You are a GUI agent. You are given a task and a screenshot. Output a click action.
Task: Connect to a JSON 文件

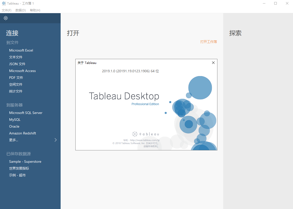[17, 64]
